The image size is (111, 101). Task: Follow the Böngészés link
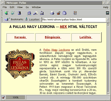point(53,37)
